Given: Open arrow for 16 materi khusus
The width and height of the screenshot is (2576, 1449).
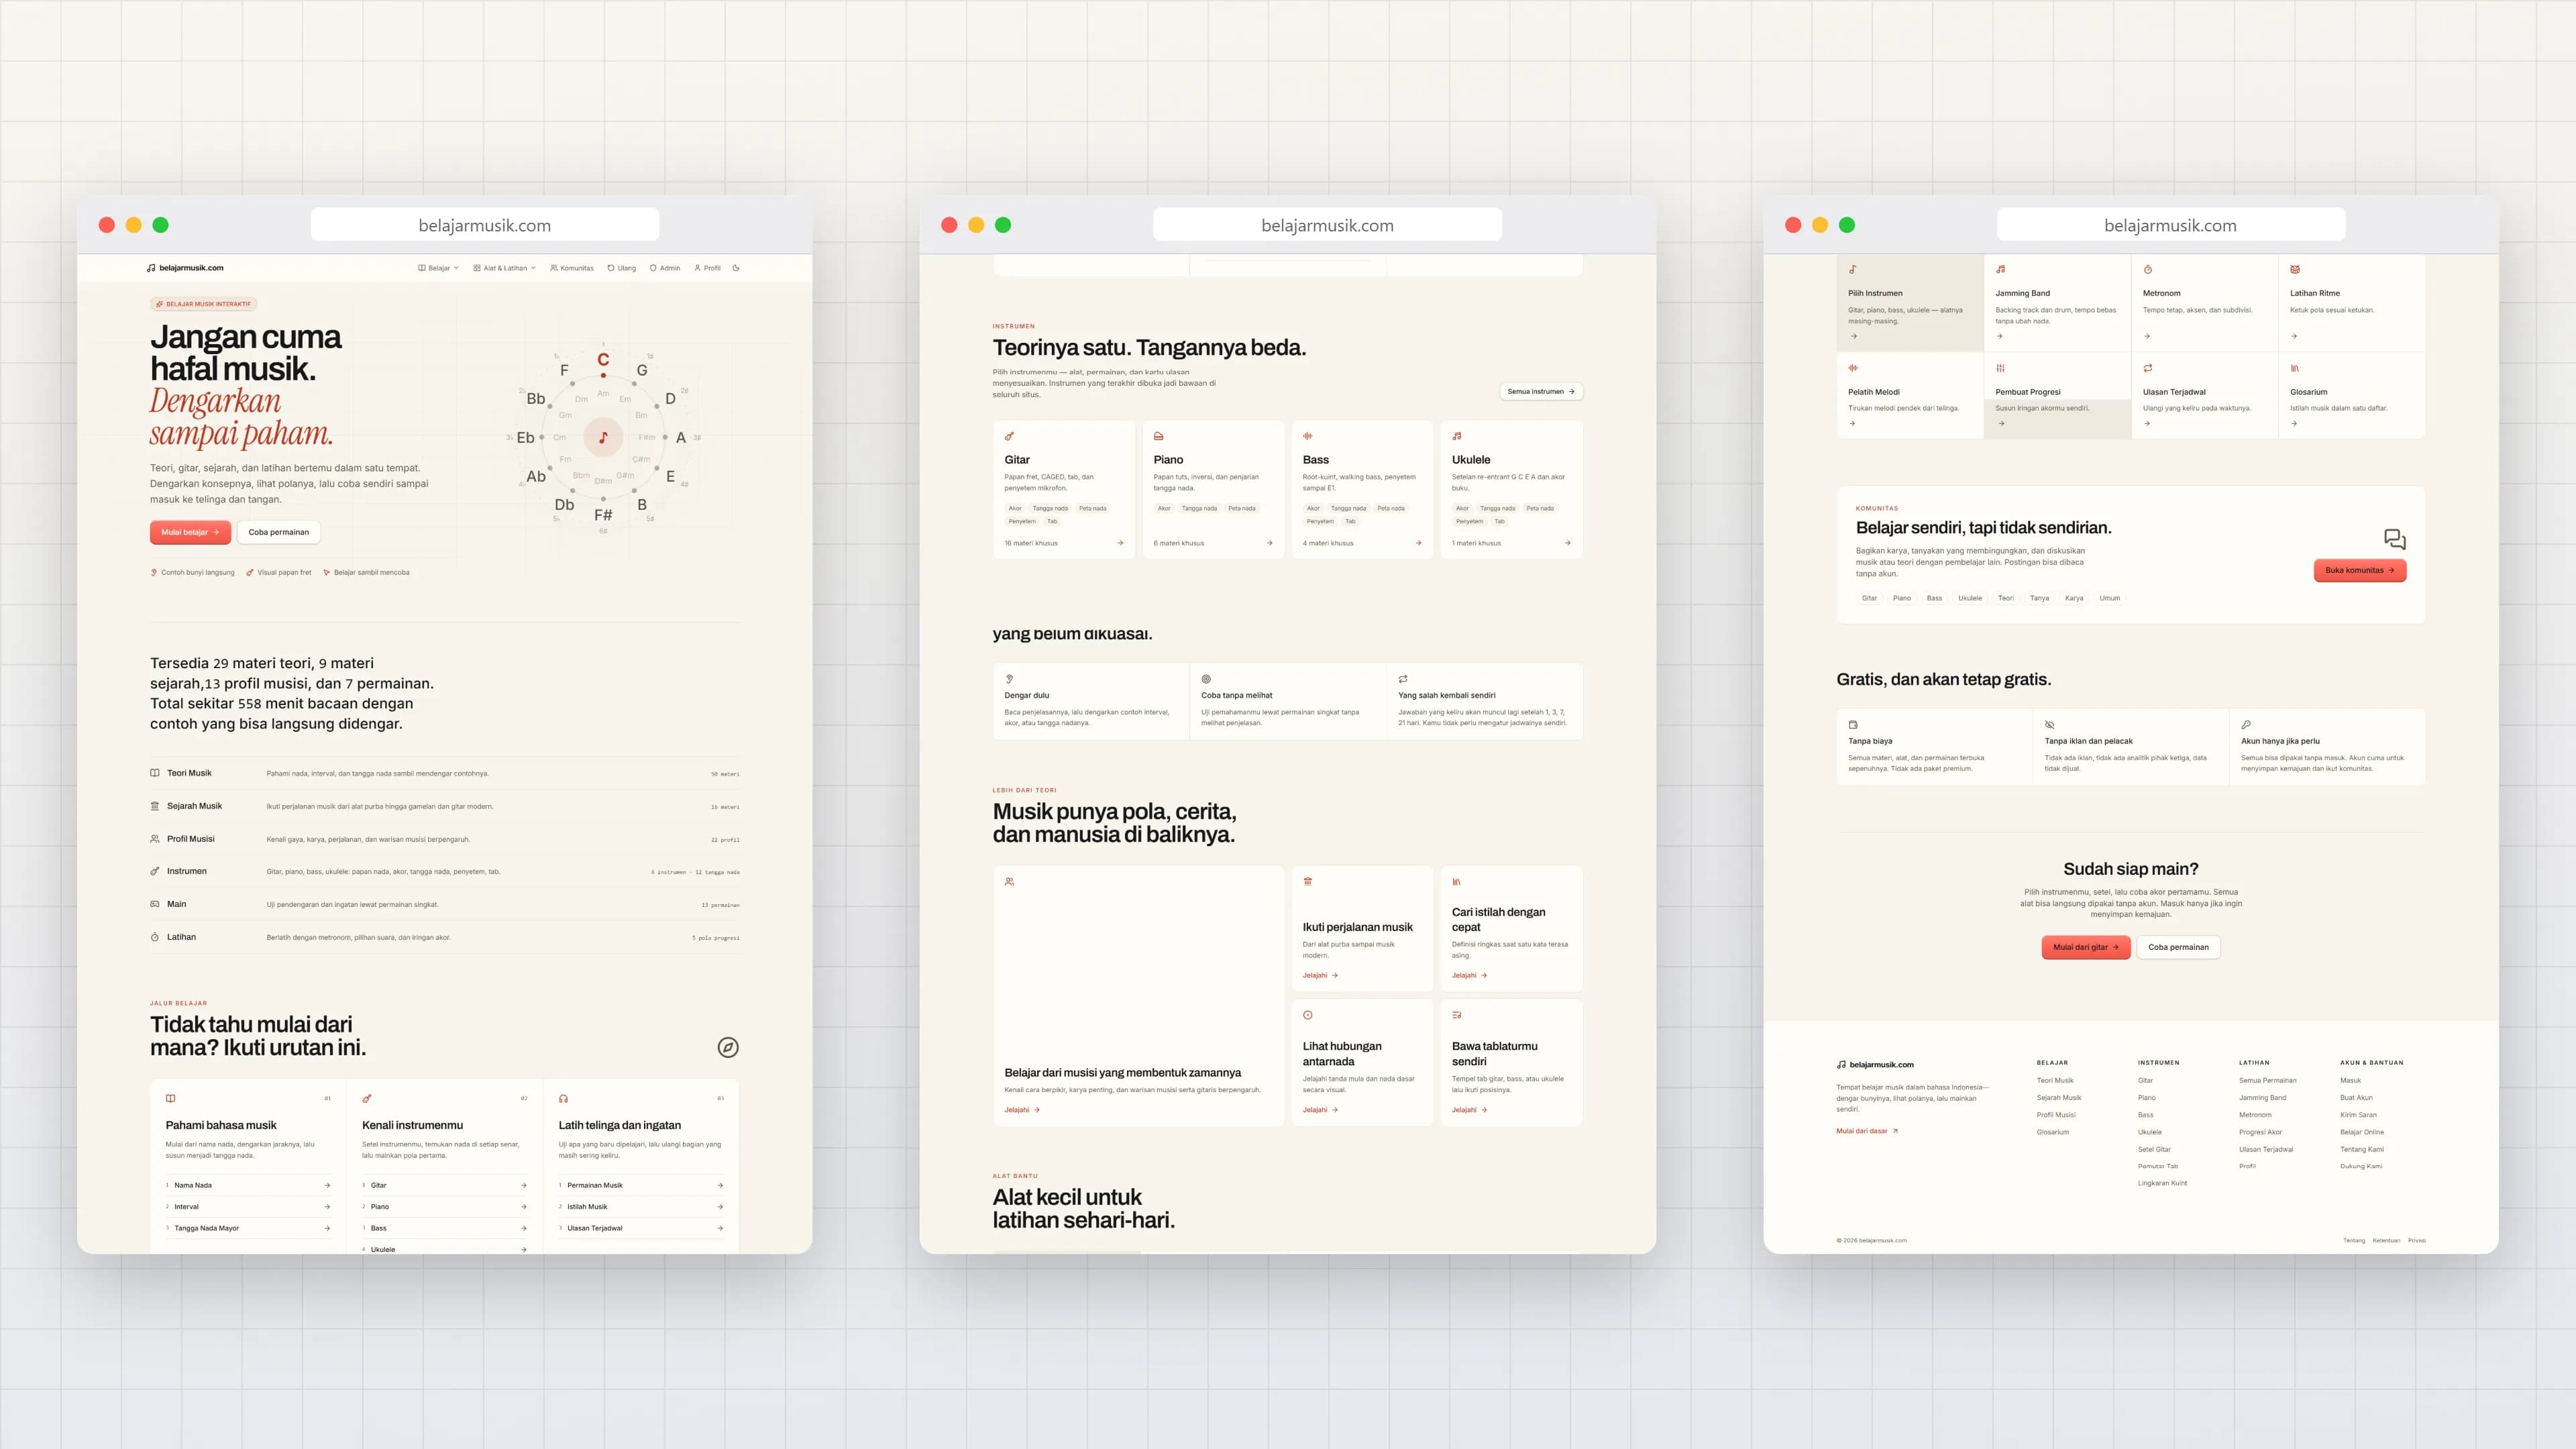Looking at the screenshot, I should (1120, 543).
